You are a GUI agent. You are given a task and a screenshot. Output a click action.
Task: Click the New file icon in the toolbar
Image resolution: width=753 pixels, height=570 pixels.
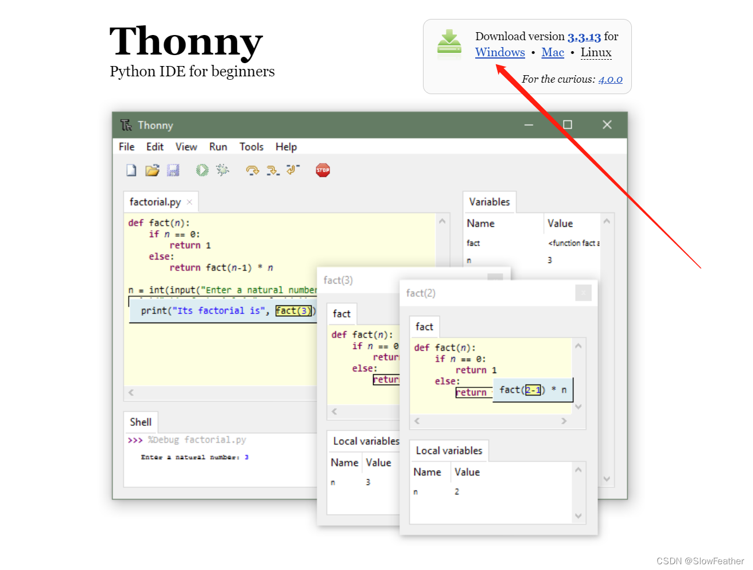(x=131, y=170)
